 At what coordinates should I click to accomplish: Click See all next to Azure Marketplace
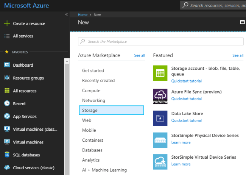(140, 55)
